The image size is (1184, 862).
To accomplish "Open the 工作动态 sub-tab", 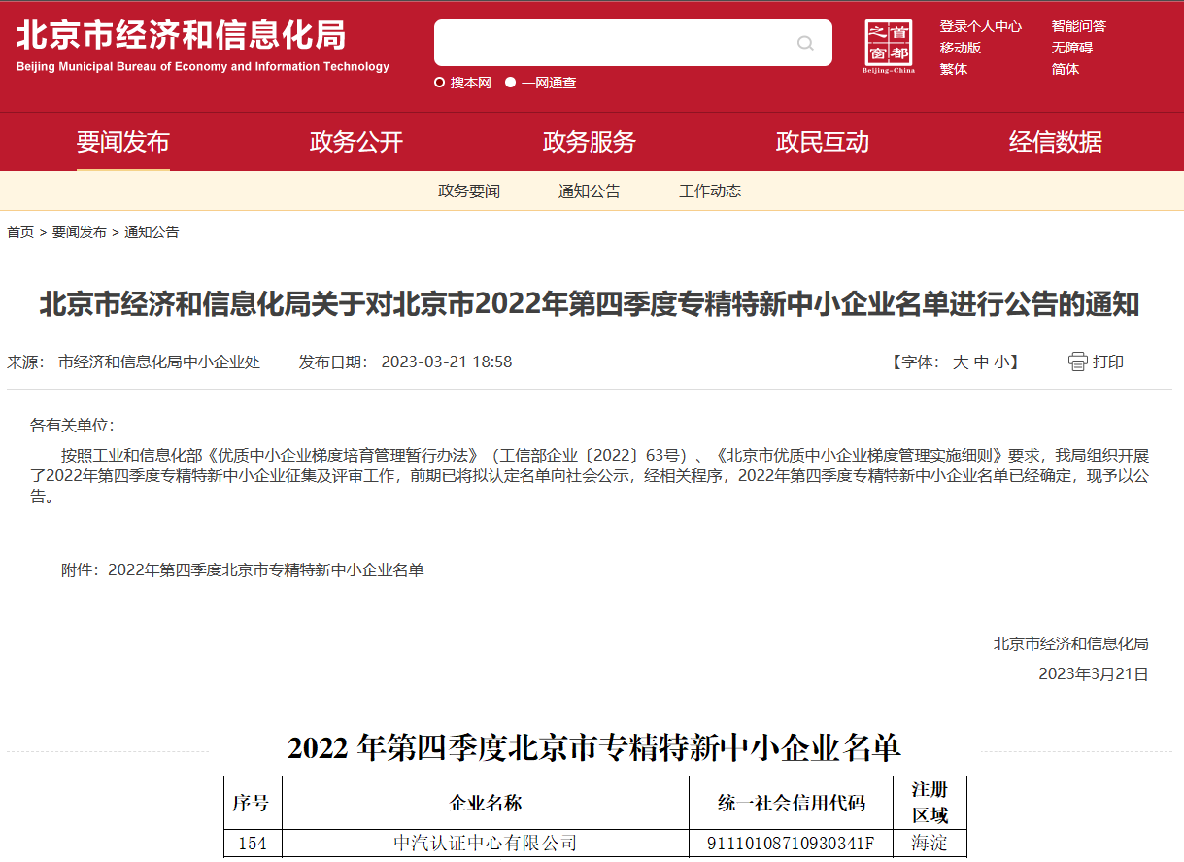I will [x=710, y=191].
